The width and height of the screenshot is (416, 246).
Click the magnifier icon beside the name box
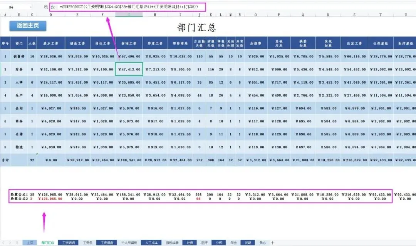pyautogui.click(x=46, y=7)
